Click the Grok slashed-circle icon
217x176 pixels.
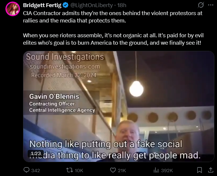[201, 5]
